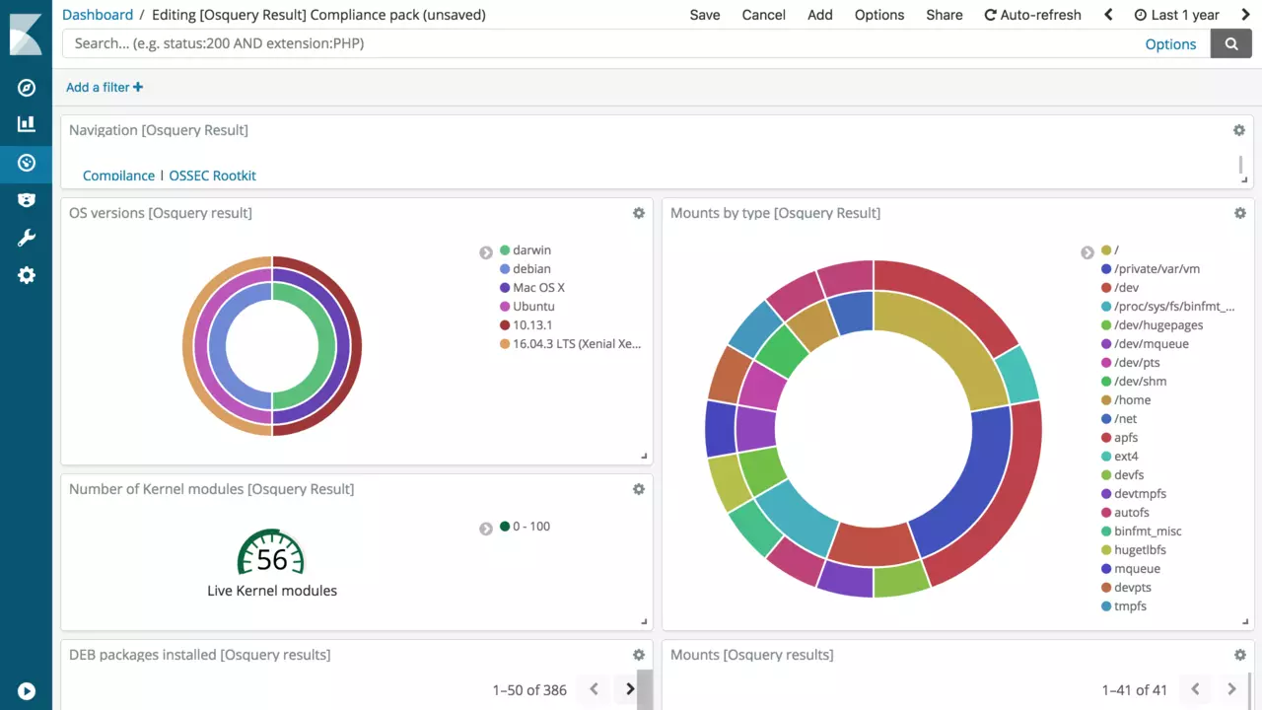Screen dimensions: 1262x710
Task: Open OS versions panel gear settings
Action: [x=639, y=213]
